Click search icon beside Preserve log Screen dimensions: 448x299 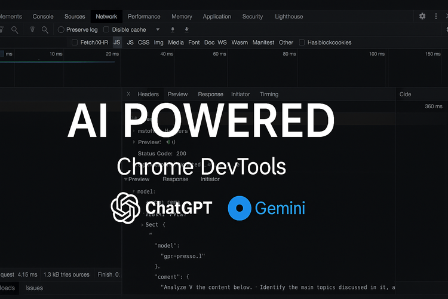(x=45, y=29)
